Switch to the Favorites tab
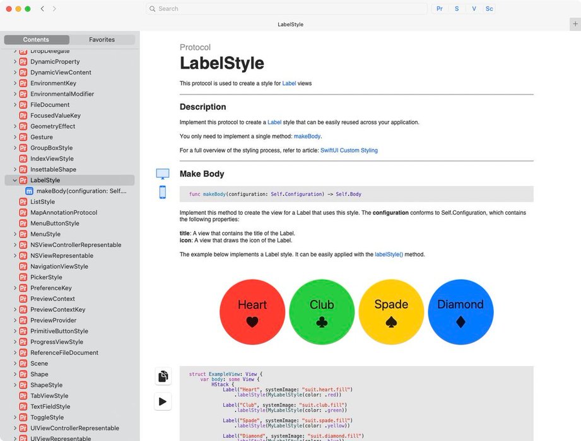The height and width of the screenshot is (441, 581). coord(102,39)
